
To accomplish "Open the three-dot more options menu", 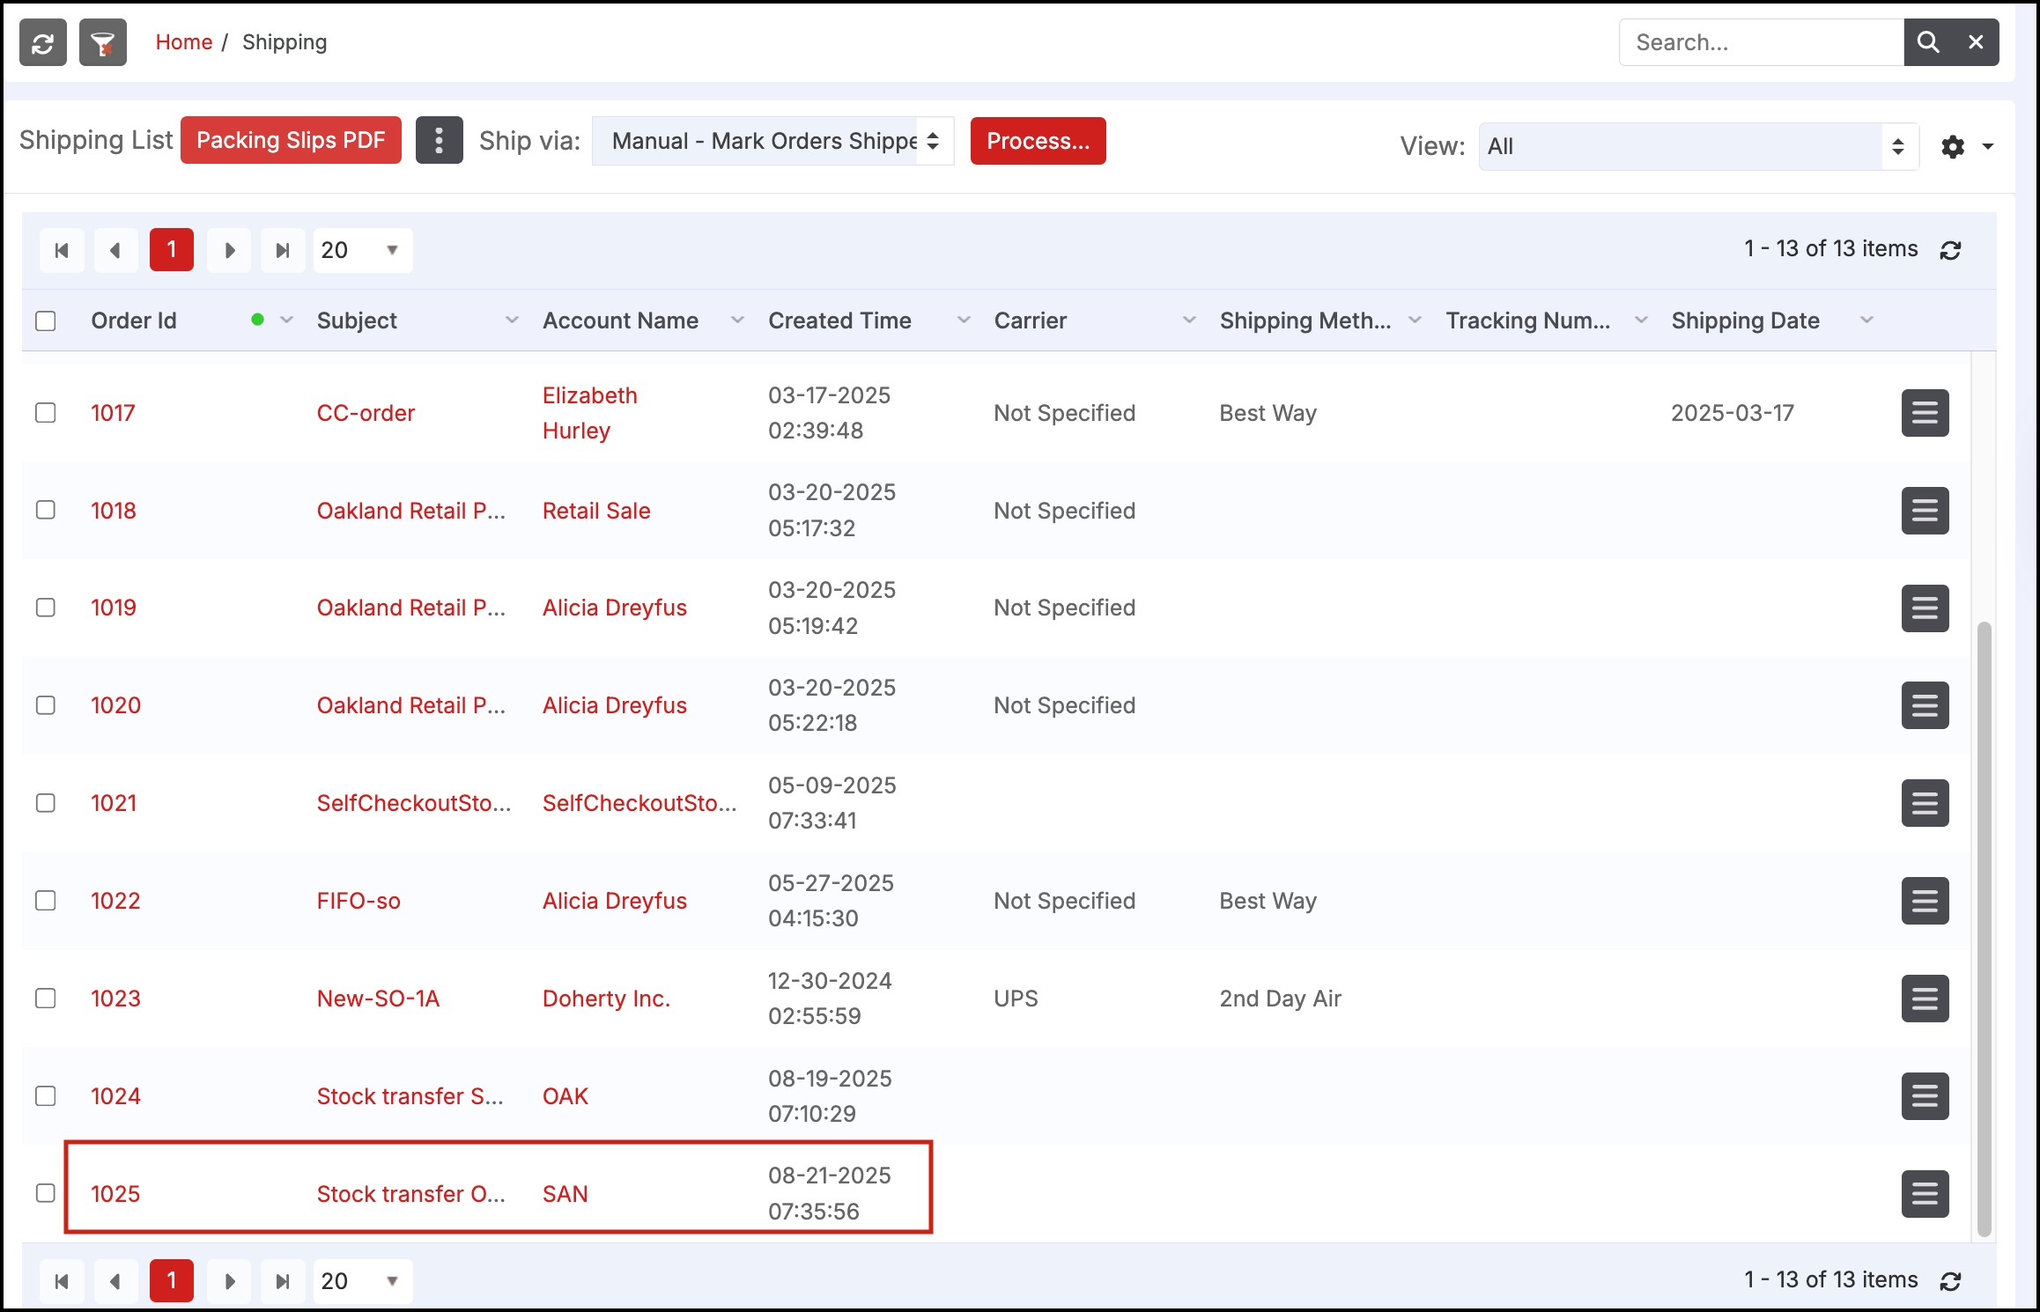I will point(439,140).
